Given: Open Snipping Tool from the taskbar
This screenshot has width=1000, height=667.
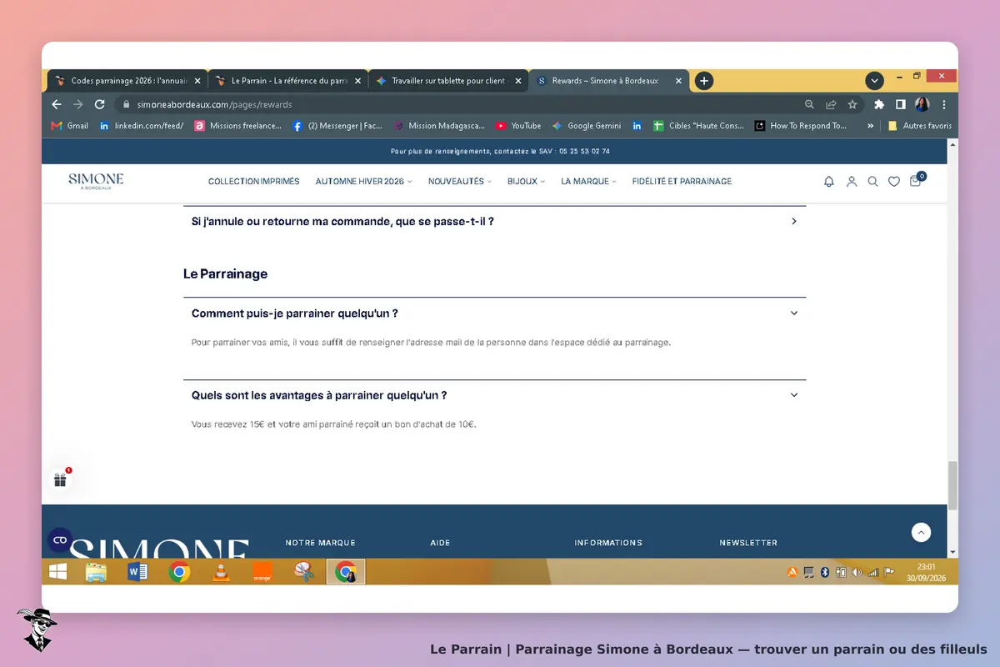Looking at the screenshot, I should (x=304, y=572).
